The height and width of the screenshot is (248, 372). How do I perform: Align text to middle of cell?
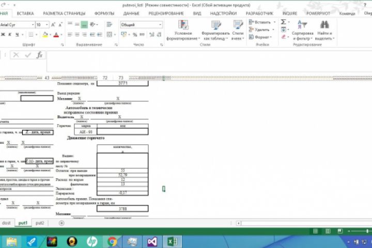77,24
